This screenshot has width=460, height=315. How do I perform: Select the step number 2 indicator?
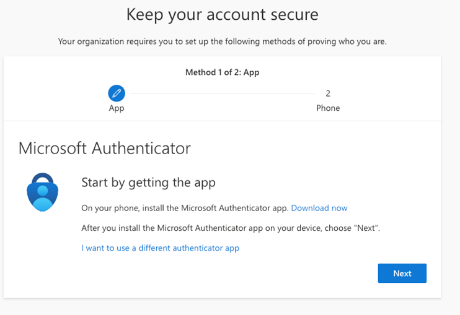coord(328,93)
